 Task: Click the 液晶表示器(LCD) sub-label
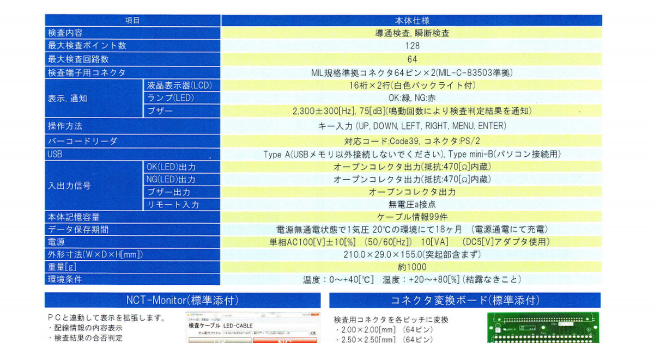click(x=179, y=85)
